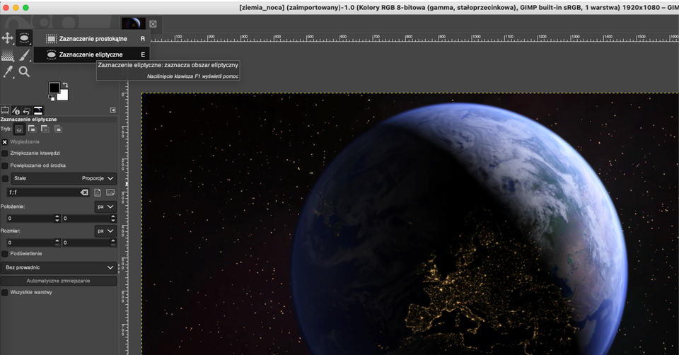
Task: Click the 1:1 aspect ratio input field
Action: 42,192
